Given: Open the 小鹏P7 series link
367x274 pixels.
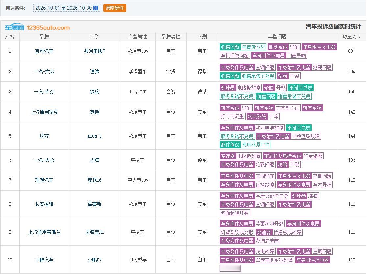Looking at the screenshot, I should click(x=94, y=260).
